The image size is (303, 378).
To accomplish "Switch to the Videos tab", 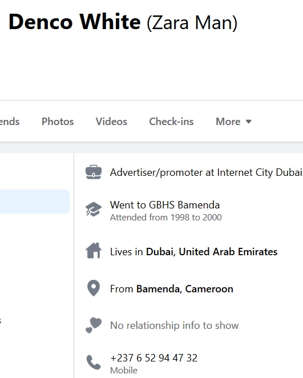I will point(111,122).
